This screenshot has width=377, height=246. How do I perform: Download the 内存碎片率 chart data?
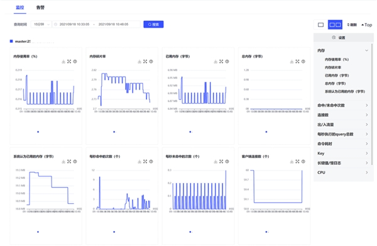click(x=139, y=61)
